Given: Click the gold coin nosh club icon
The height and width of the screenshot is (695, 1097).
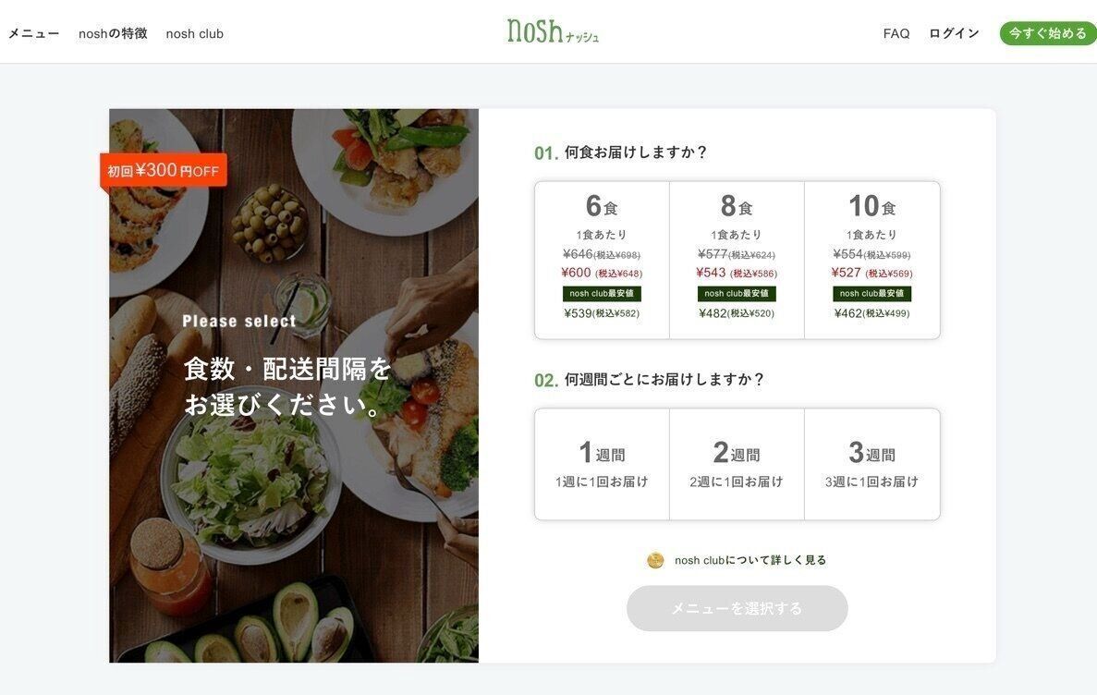Looking at the screenshot, I should [655, 560].
